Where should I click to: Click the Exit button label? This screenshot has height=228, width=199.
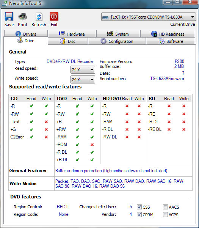point(54,25)
